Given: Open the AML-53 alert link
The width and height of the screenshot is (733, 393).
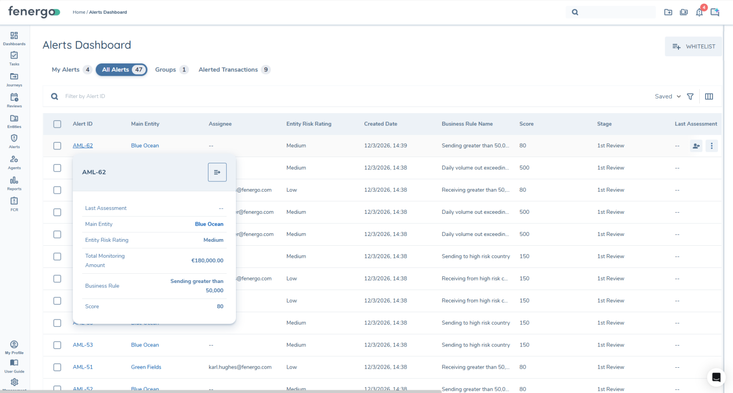Looking at the screenshot, I should 83,345.
